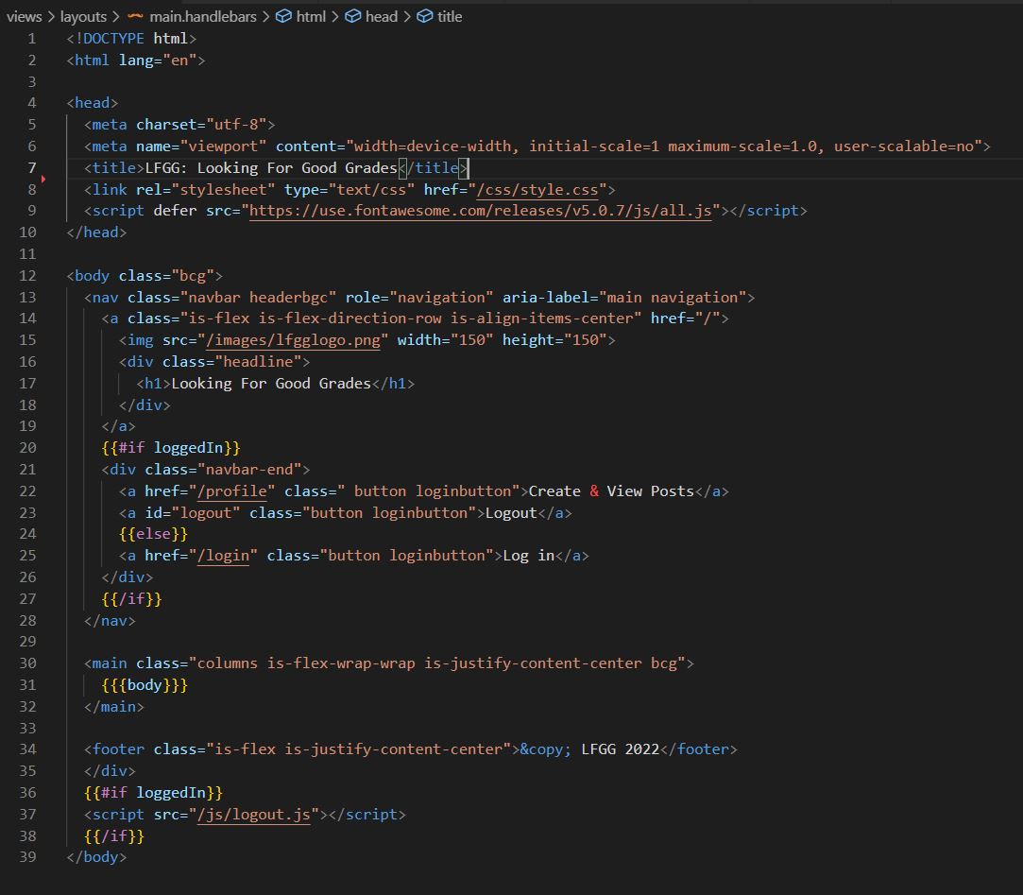Image resolution: width=1023 pixels, height=895 pixels.
Task: Click the cube icon beside 'html' breadcrumb
Action: click(283, 16)
